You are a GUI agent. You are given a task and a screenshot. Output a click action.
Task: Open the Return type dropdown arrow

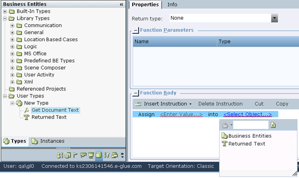click(x=274, y=18)
